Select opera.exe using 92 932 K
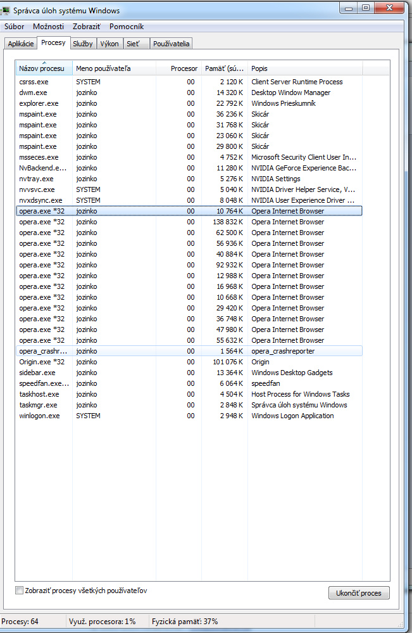This screenshot has width=412, height=633. 189,265
